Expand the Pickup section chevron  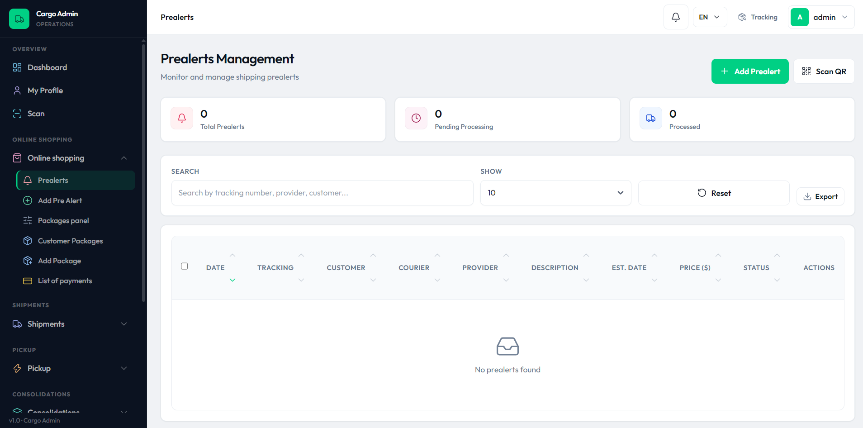pos(124,368)
